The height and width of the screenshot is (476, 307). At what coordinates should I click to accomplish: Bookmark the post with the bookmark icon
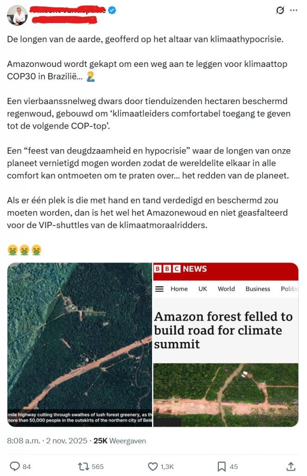[222, 466]
